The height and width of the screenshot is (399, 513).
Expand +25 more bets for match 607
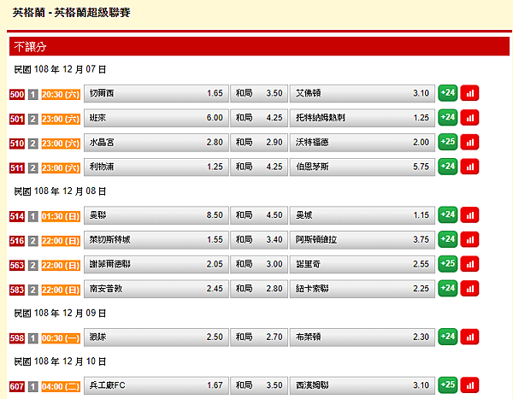pyautogui.click(x=447, y=385)
